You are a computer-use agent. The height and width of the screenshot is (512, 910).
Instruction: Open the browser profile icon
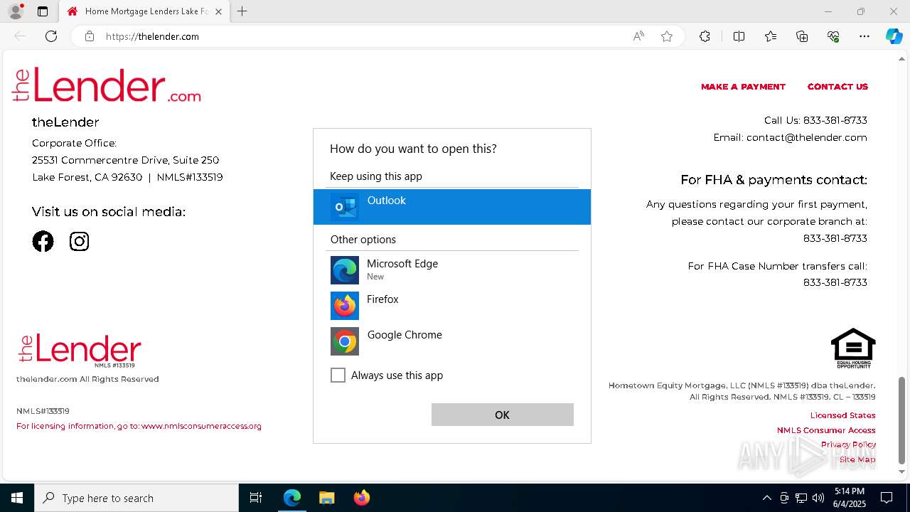(x=16, y=11)
